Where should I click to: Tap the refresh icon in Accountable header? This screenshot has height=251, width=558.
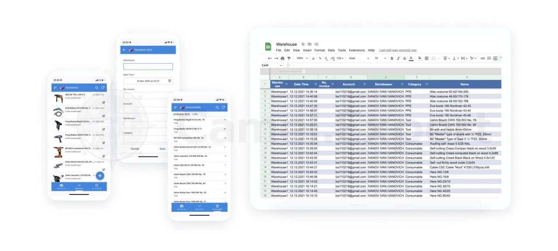[223, 107]
